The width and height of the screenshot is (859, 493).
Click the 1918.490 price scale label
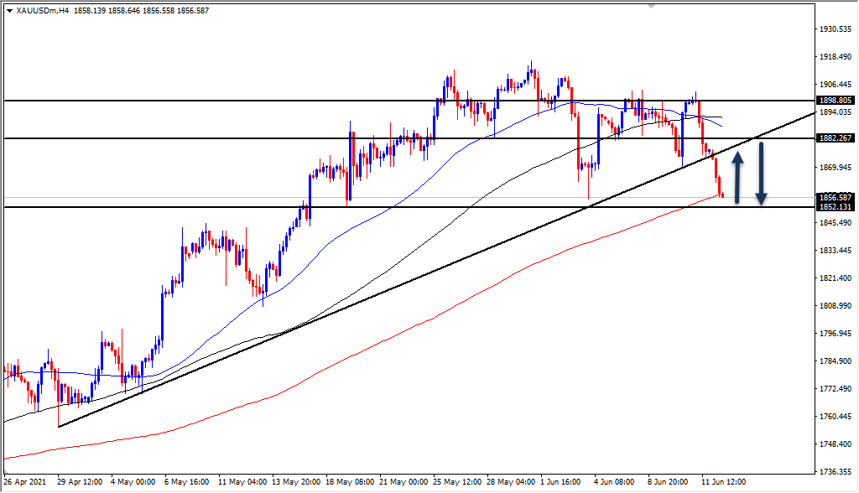click(836, 56)
